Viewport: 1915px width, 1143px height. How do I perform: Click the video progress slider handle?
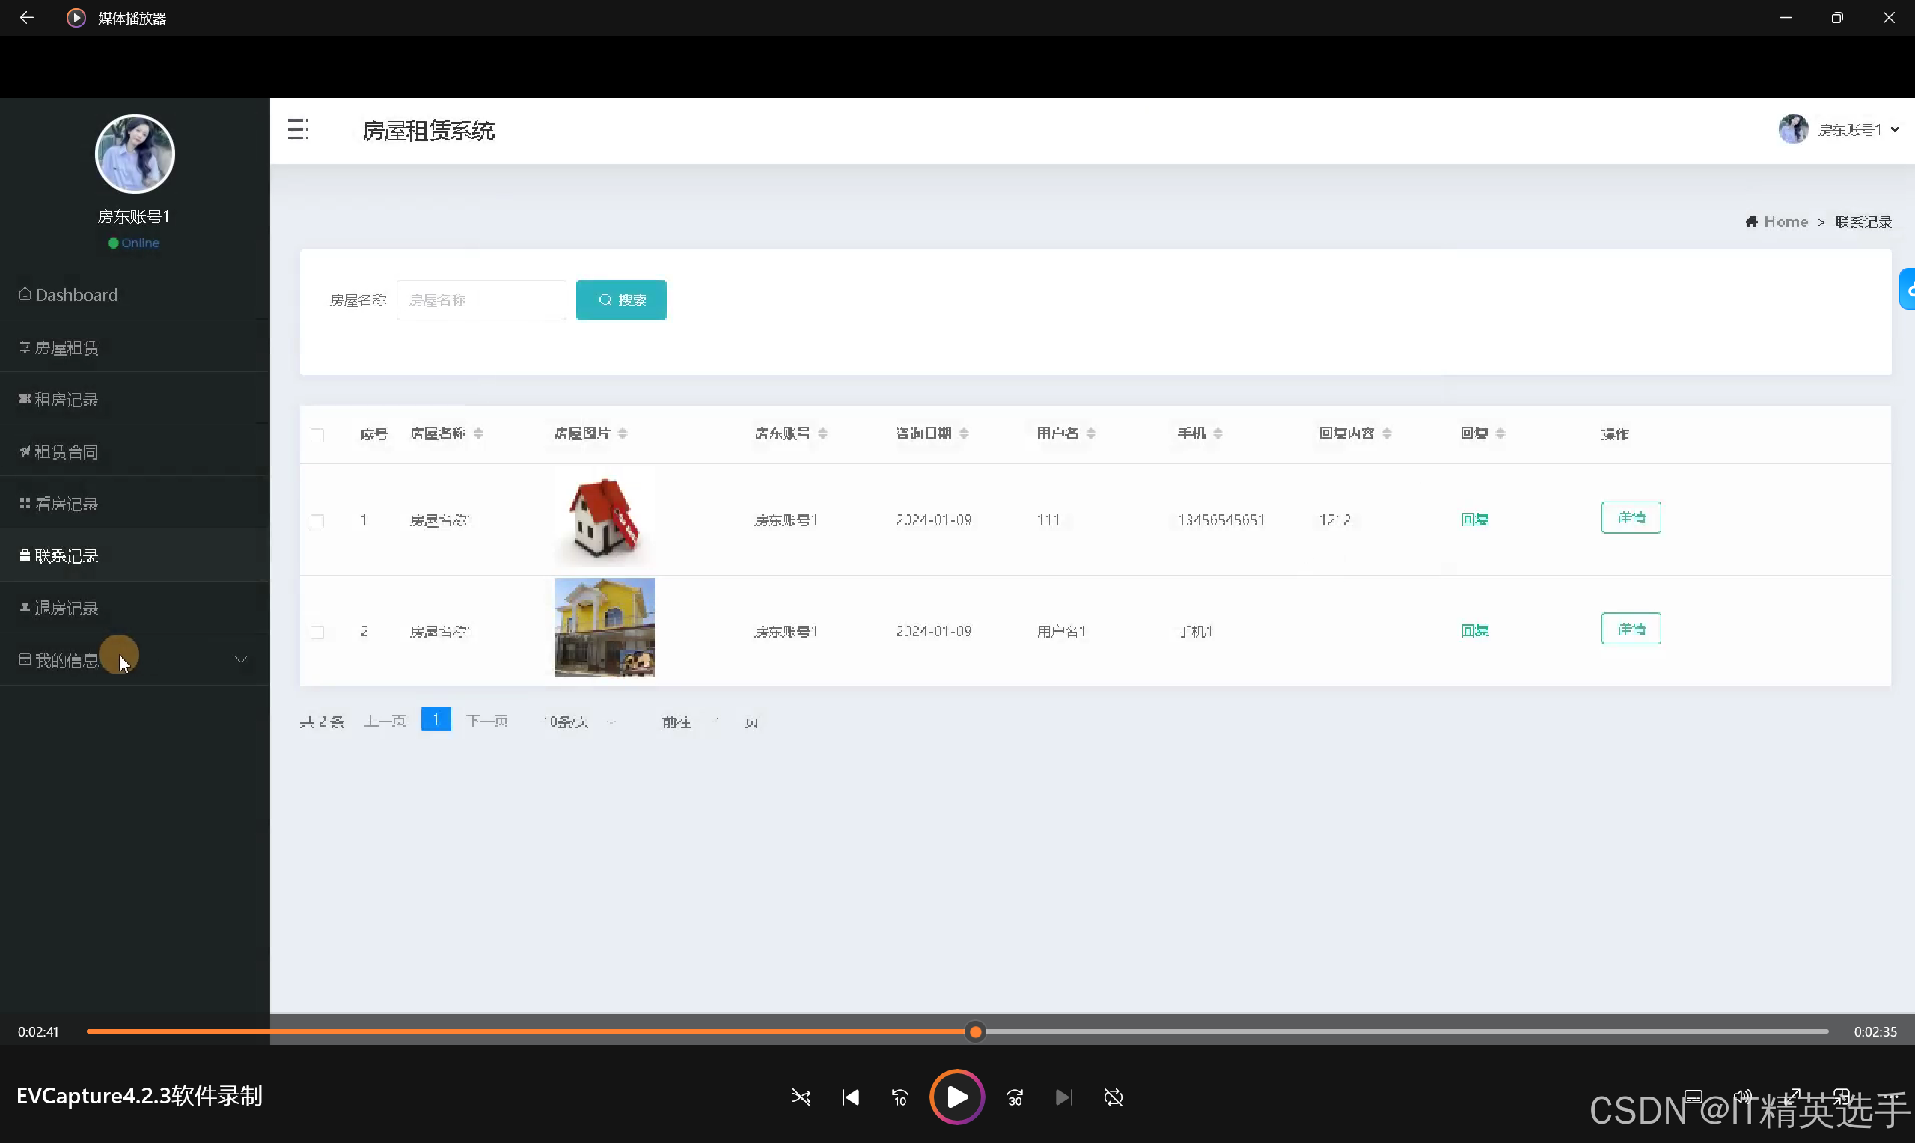pyautogui.click(x=976, y=1032)
